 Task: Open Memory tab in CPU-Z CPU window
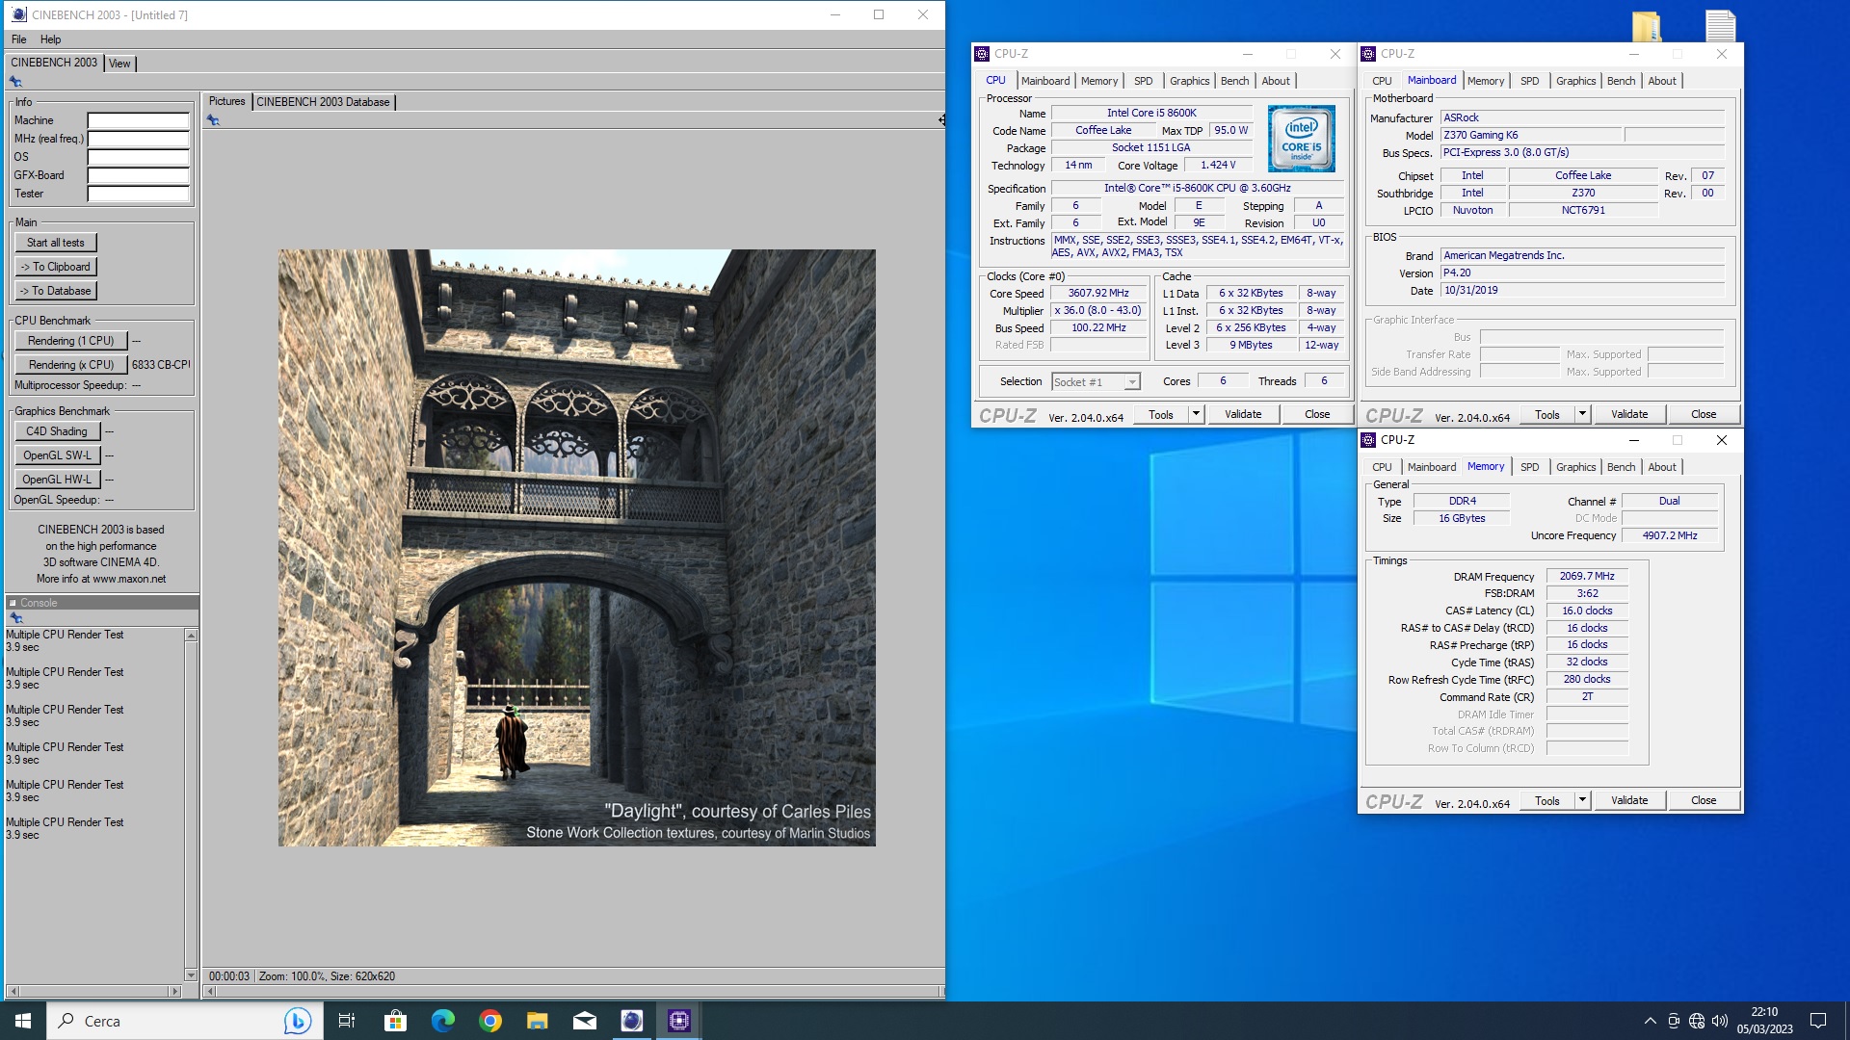pyautogui.click(x=1099, y=81)
